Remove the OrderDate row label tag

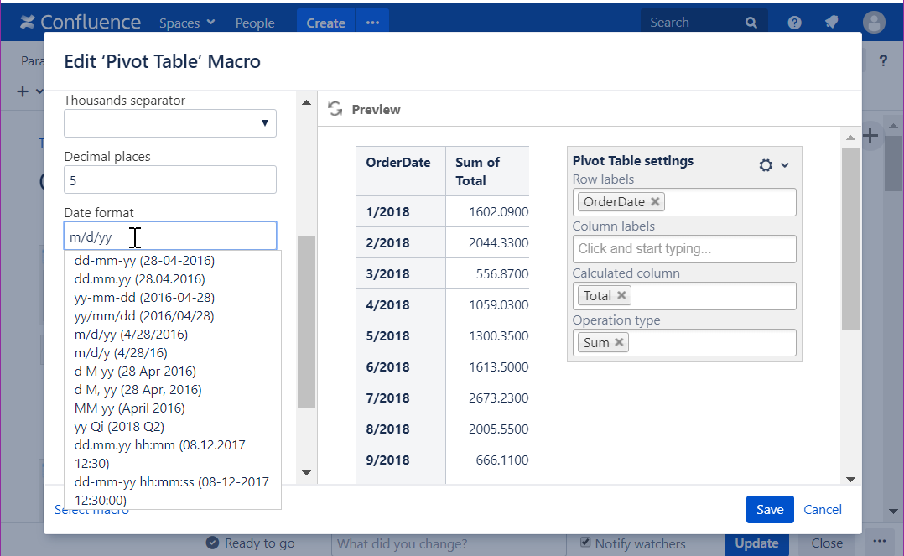point(656,201)
